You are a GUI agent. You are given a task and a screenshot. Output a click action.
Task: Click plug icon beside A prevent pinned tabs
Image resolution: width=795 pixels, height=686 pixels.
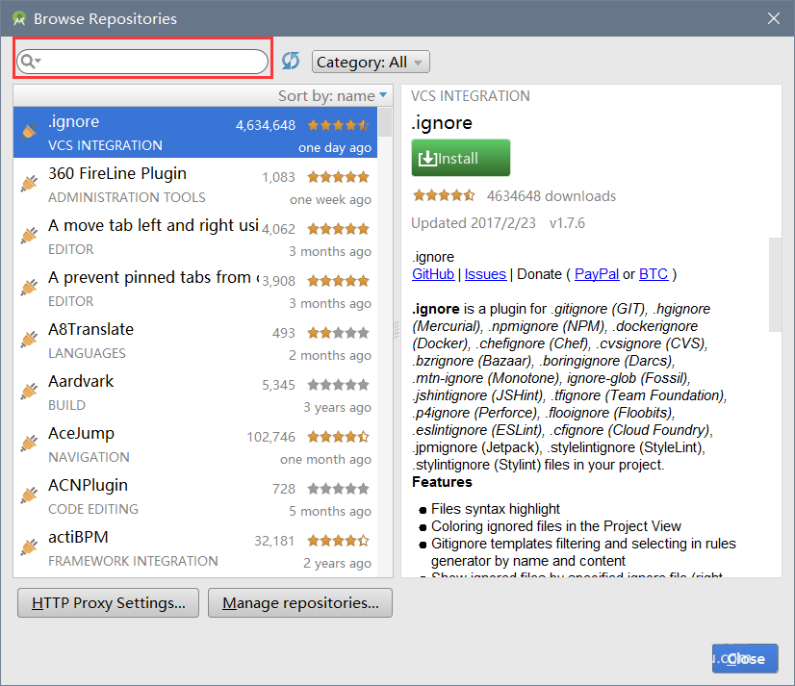(x=30, y=287)
